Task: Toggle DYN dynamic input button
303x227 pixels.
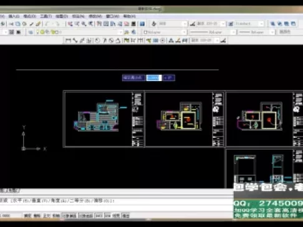Action: [x=107, y=216]
